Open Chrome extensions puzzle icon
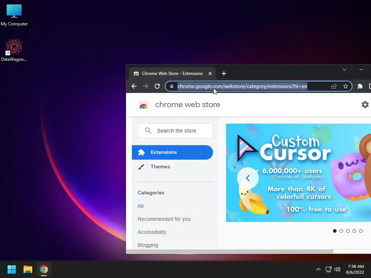The image size is (371, 278). (360, 86)
